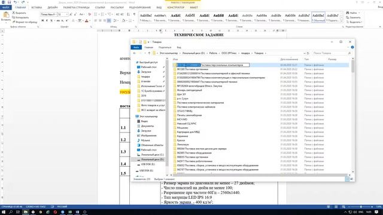Select the Обычный style in styles gallery

point(318,17)
